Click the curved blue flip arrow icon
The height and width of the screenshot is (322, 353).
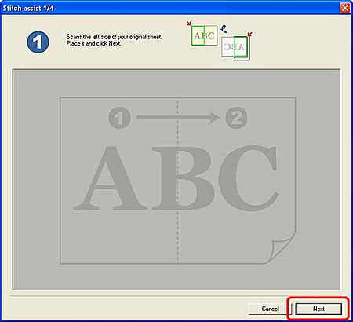coord(224,29)
